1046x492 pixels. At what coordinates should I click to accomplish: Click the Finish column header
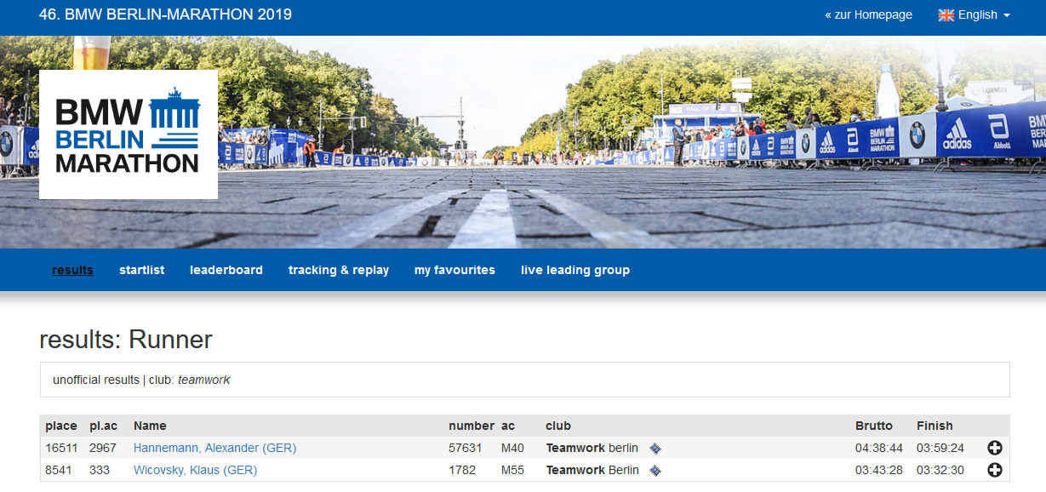click(x=935, y=426)
